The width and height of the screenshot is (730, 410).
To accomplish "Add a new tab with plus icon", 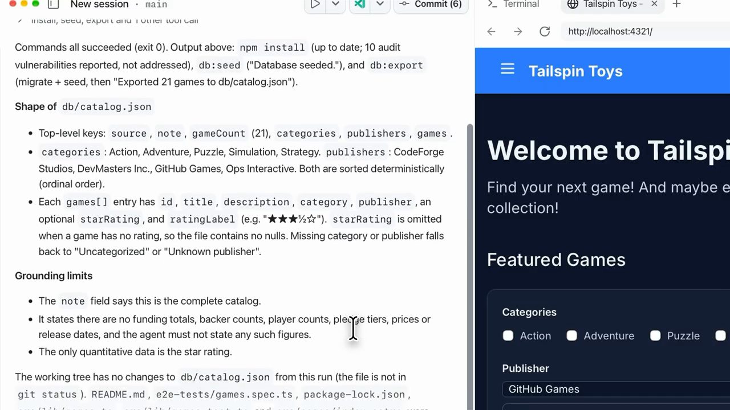I will click(x=676, y=4).
